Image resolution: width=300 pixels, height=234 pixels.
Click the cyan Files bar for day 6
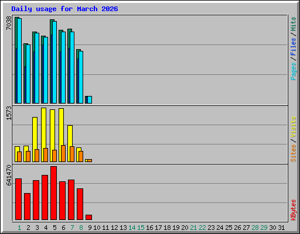[63, 67]
